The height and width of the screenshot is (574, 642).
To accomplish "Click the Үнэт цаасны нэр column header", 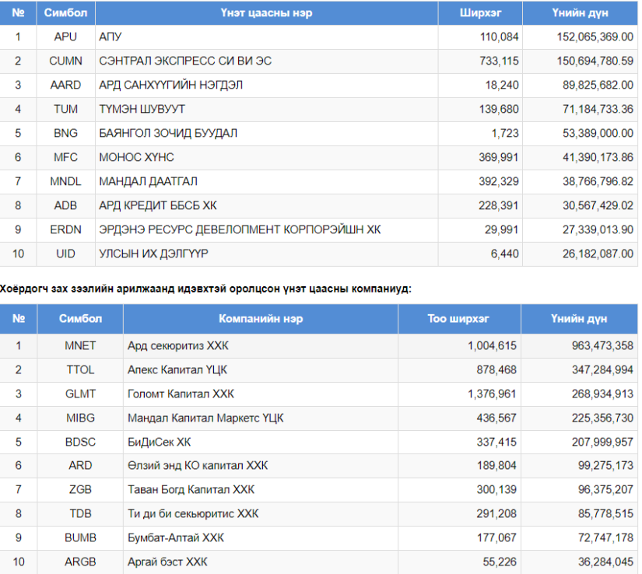I will tap(267, 13).
